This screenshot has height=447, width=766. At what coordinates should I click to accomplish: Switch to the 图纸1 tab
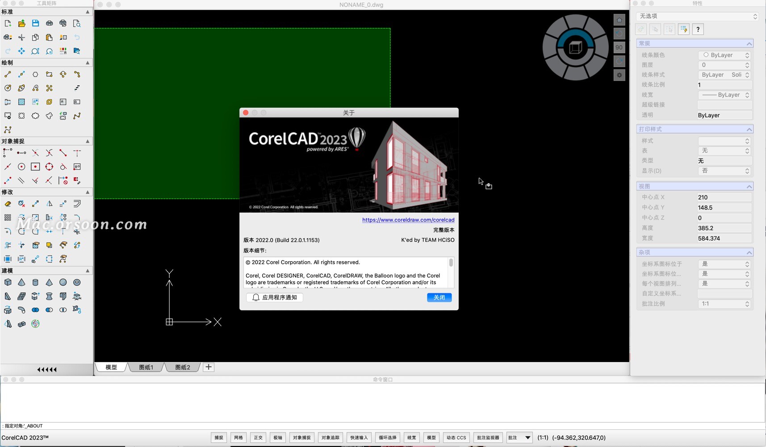(x=145, y=367)
